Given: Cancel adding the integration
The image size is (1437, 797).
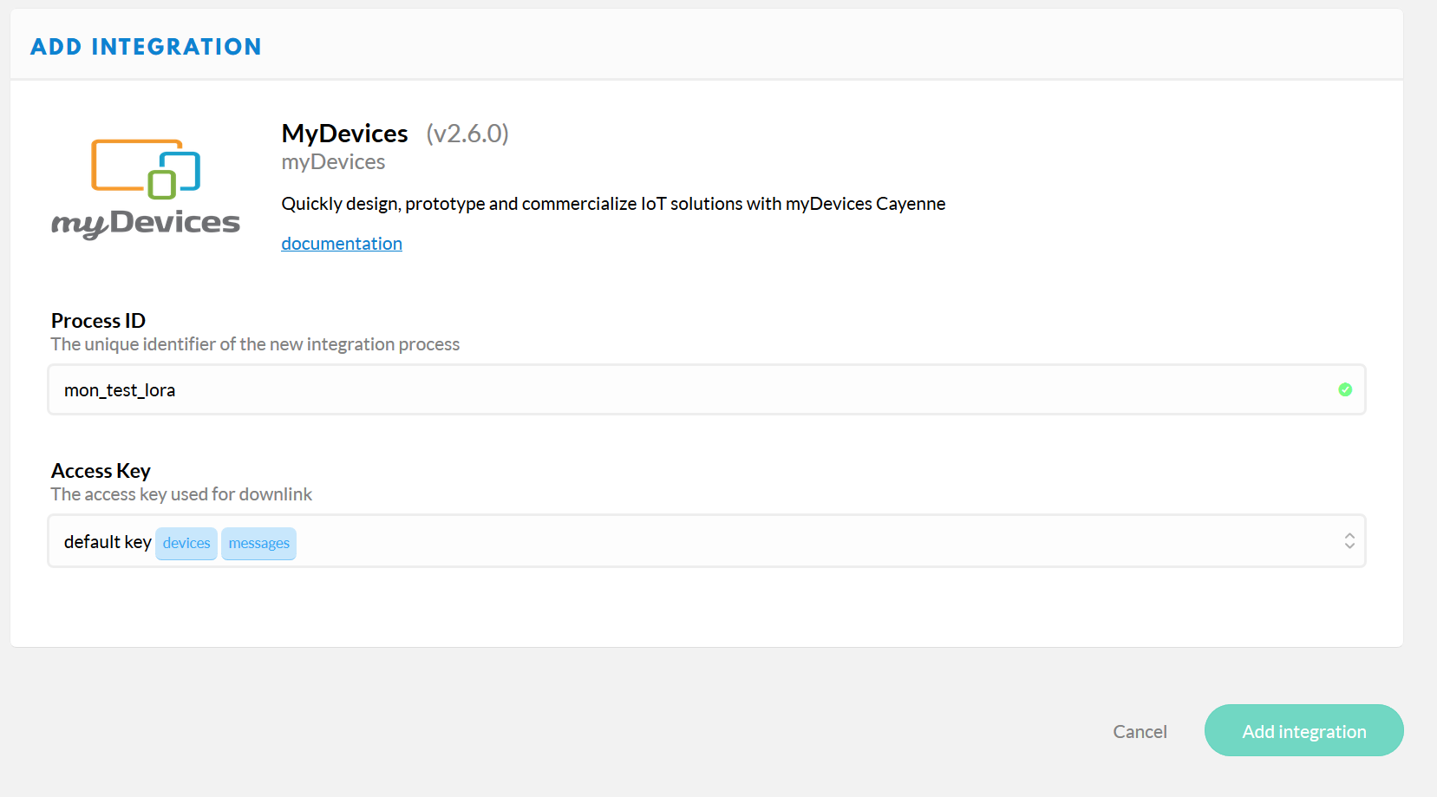Looking at the screenshot, I should (1140, 731).
